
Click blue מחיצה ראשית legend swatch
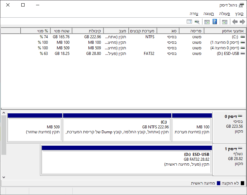218,183
